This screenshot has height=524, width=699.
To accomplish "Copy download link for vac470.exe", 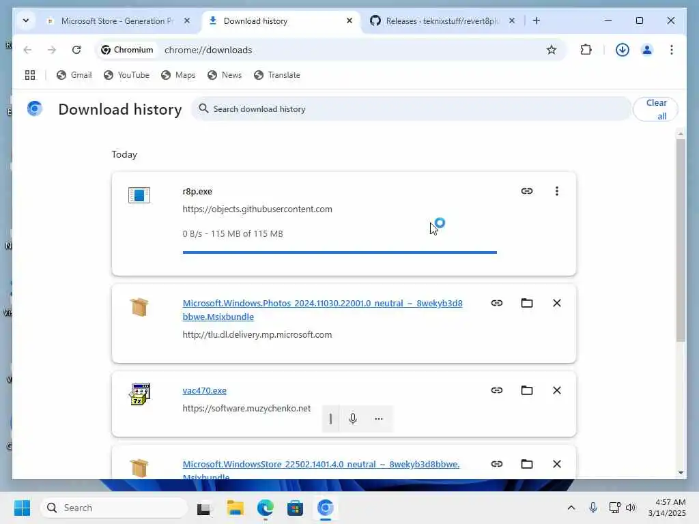I will pyautogui.click(x=497, y=390).
